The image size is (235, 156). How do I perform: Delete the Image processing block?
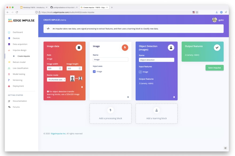tap(128, 97)
